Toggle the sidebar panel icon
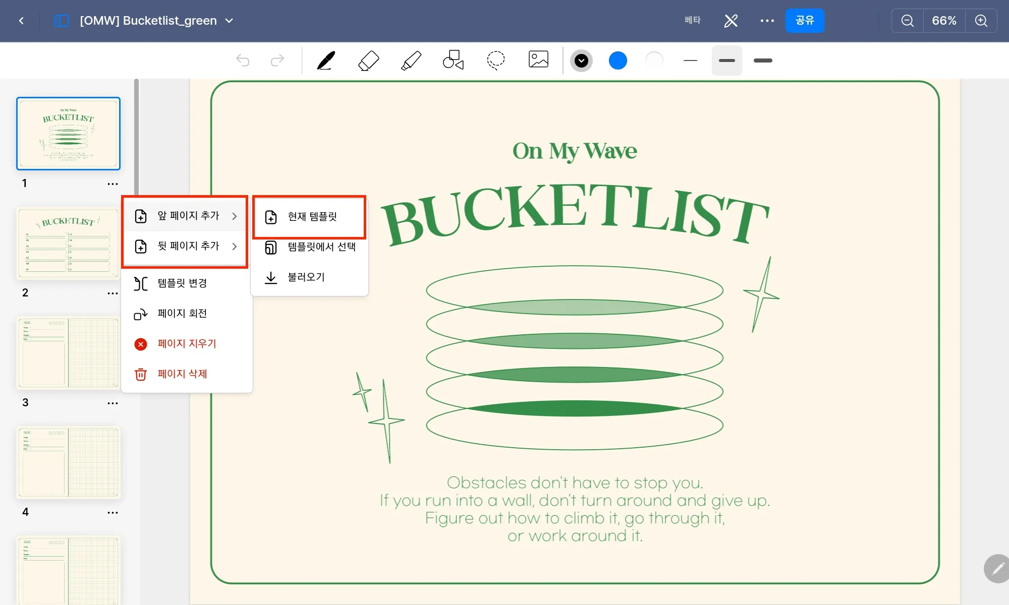 coord(61,21)
